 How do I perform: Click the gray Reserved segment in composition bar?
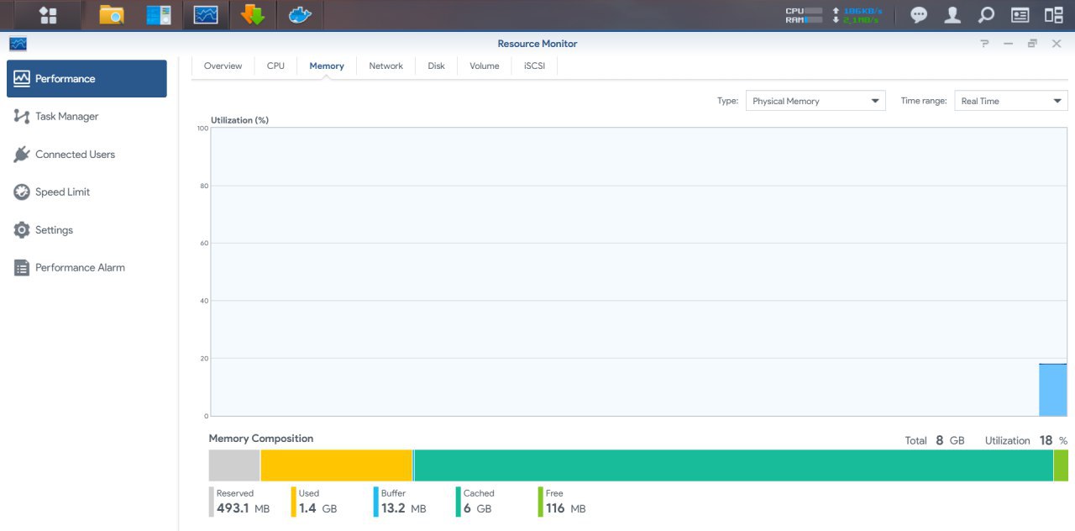pos(234,465)
